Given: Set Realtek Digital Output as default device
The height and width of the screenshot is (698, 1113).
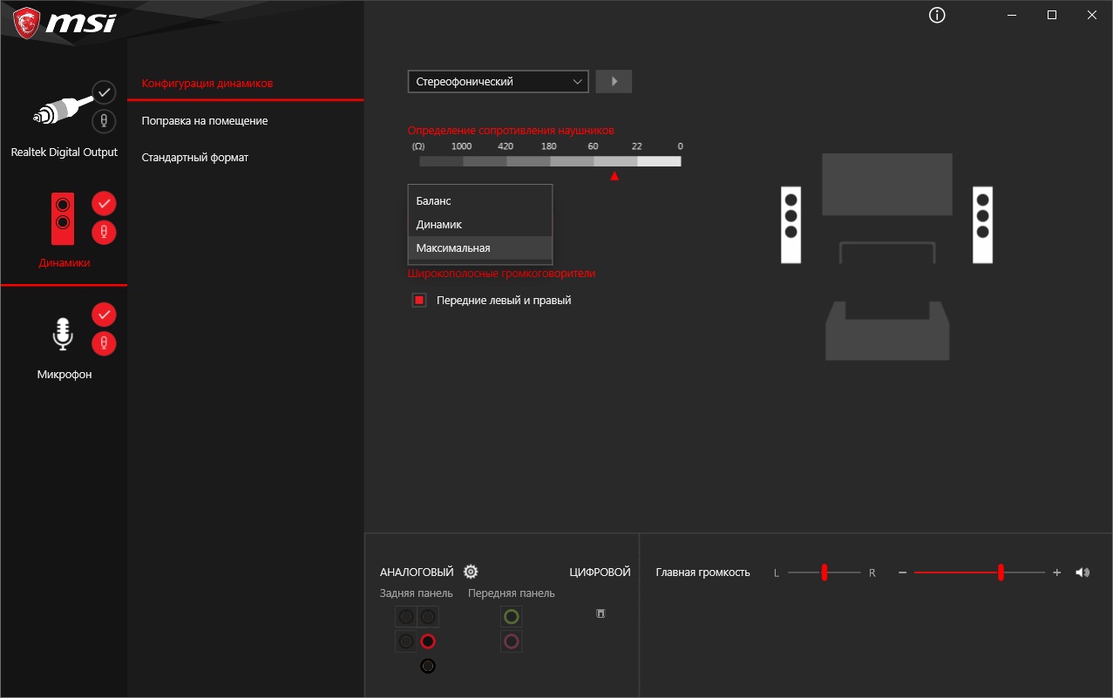Looking at the screenshot, I should pos(104,91).
